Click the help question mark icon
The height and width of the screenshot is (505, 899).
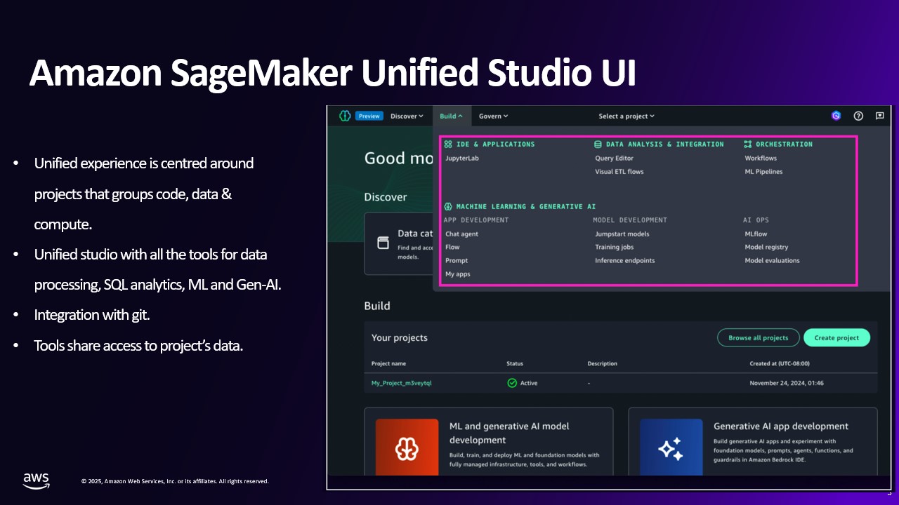pyautogui.click(x=858, y=116)
